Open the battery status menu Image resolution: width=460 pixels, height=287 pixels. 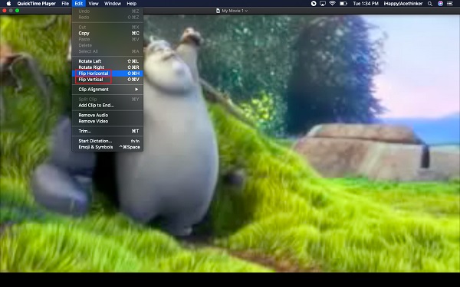pos(343,4)
